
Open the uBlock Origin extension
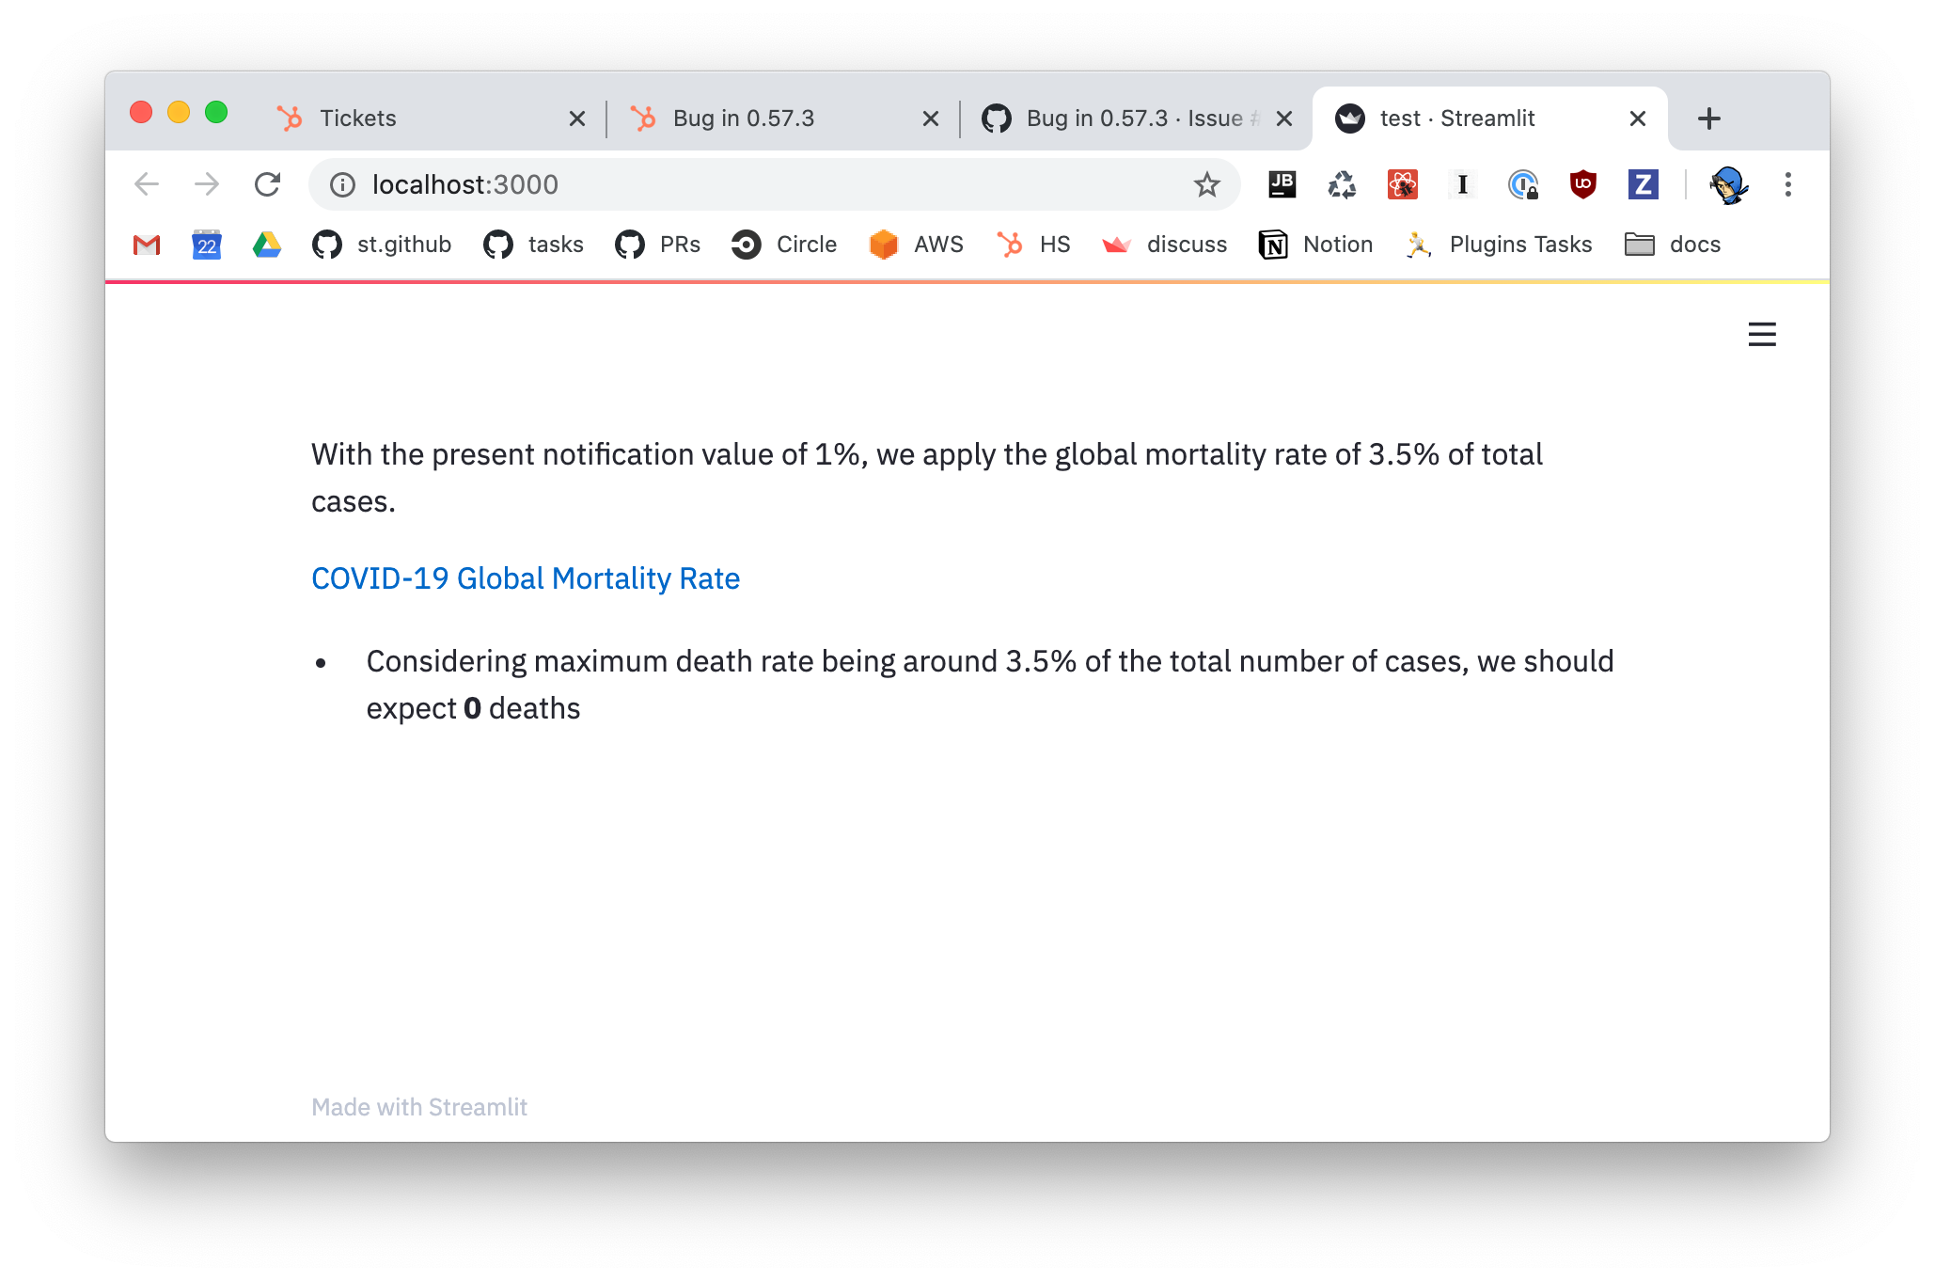point(1581,184)
